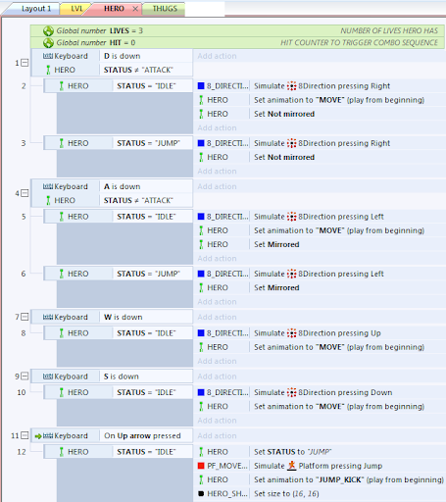
Task: Click green trigger arrow on event 11
Action: click(38, 436)
